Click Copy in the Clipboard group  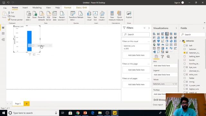pos(12,16)
